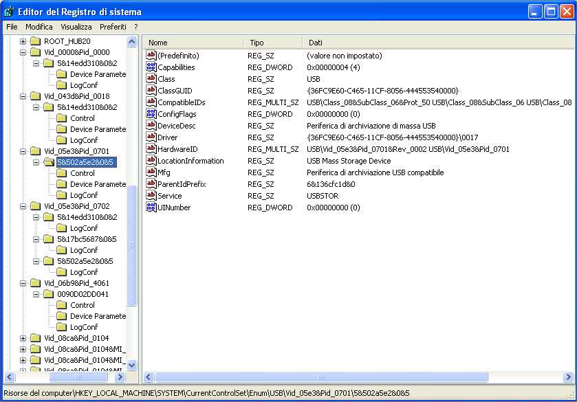The image size is (577, 402).
Task: Select the Device Parameters key under Vid_05e3&Pid_0701
Action: 98,184
